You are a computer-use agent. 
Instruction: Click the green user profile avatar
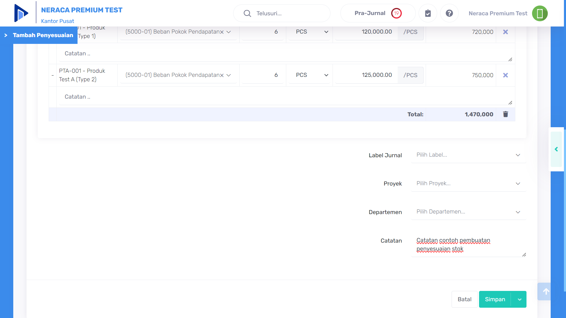click(x=539, y=13)
